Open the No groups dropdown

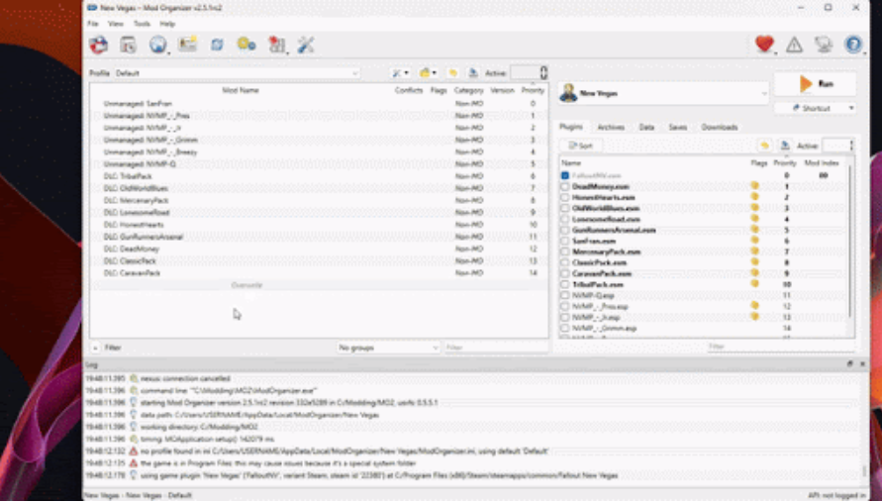point(388,348)
